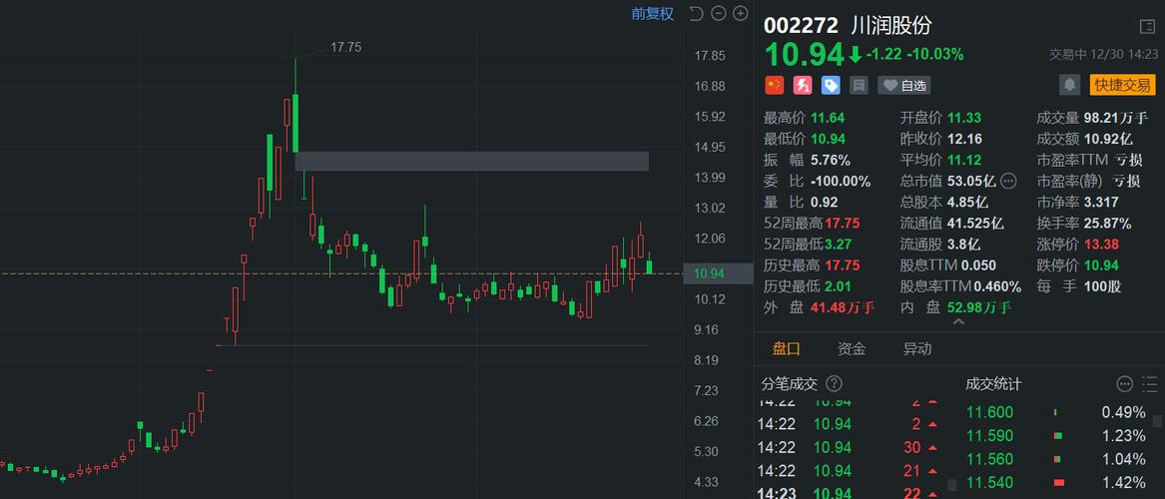This screenshot has width=1165, height=499.
Task: Select the 内盘 52.98万手 value
Action: pos(979,307)
